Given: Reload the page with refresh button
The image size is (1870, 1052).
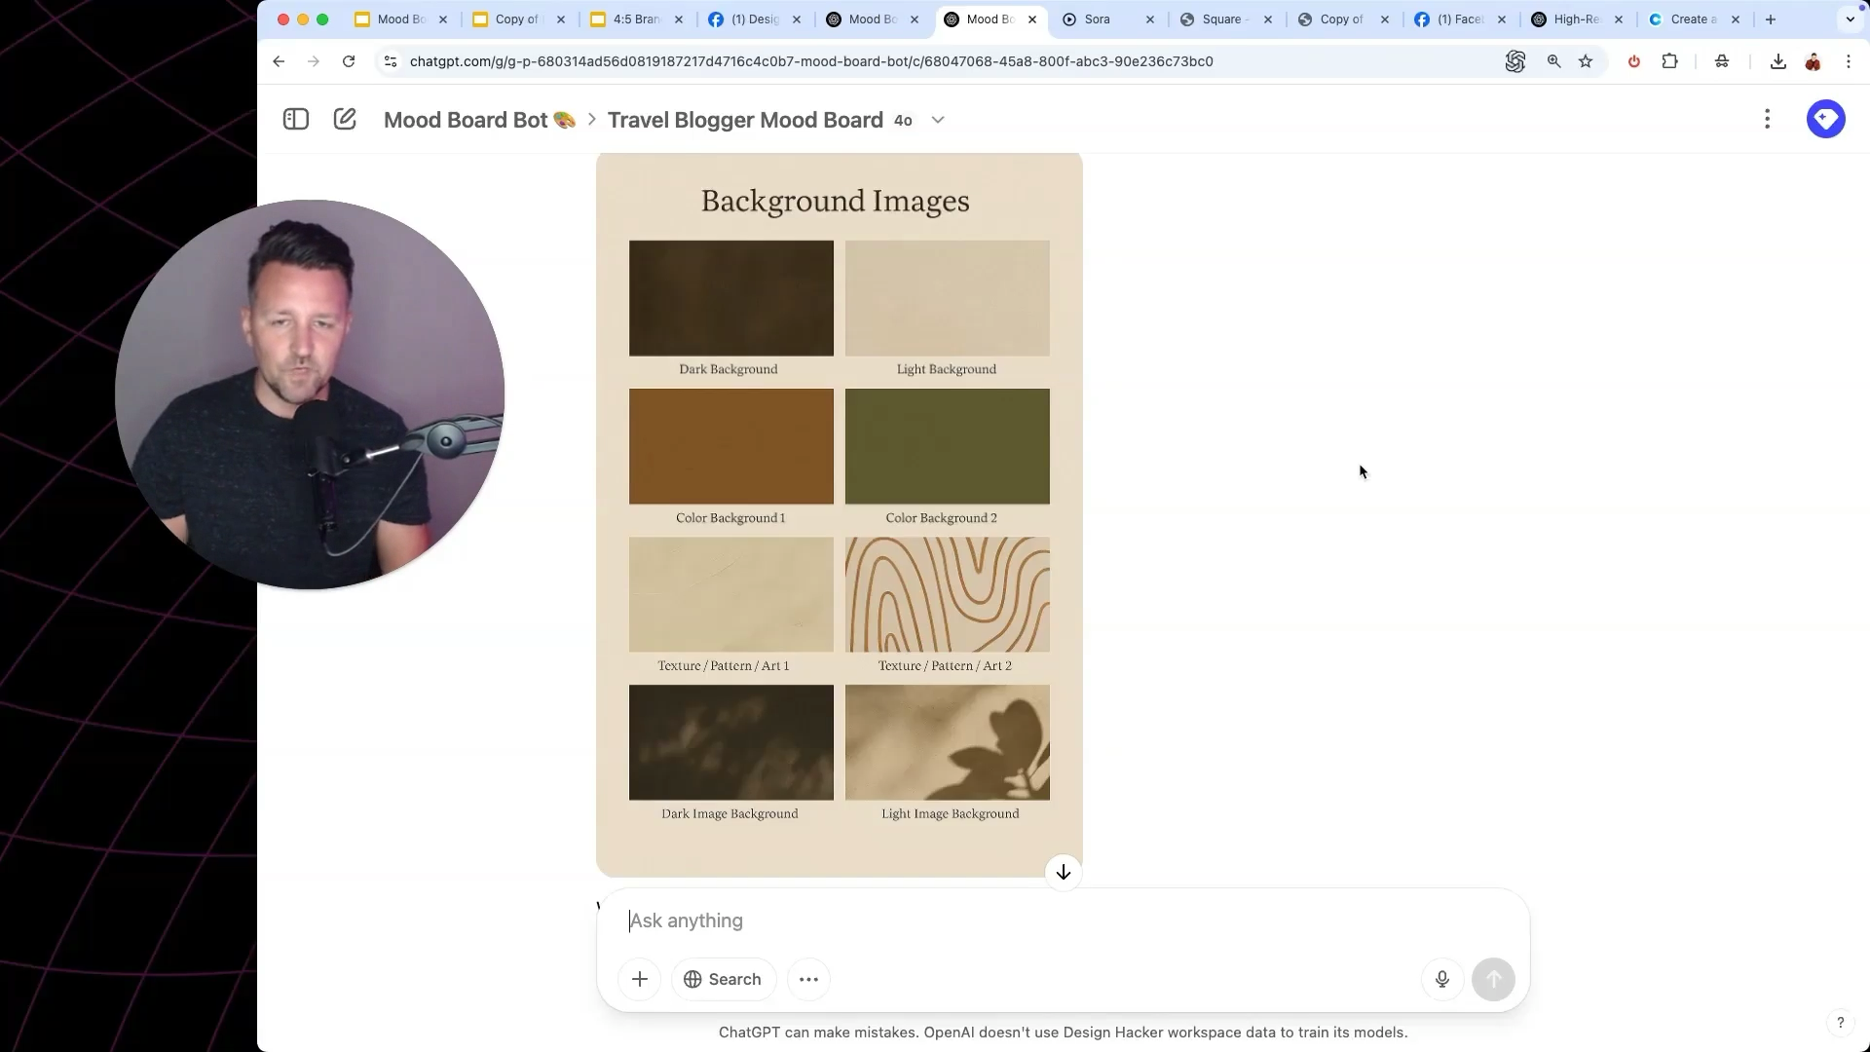Looking at the screenshot, I should click(349, 61).
